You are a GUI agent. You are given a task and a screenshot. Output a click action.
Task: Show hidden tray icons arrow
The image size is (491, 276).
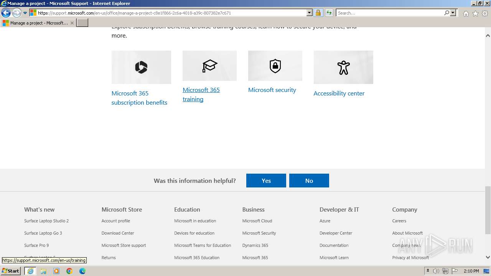tap(428, 271)
